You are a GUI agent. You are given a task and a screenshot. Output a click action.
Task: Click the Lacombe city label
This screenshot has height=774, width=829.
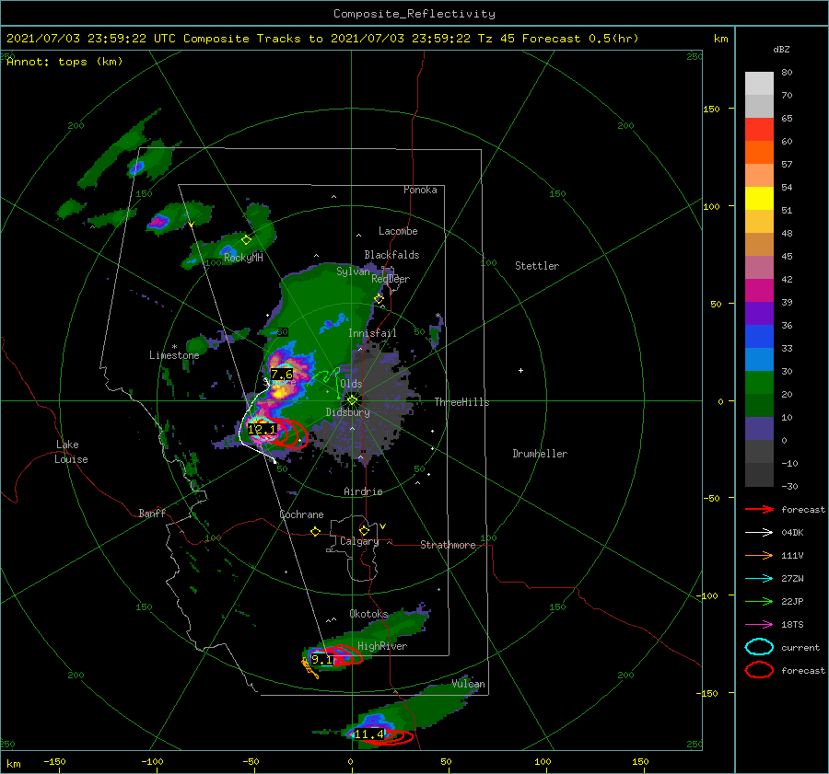click(x=398, y=231)
